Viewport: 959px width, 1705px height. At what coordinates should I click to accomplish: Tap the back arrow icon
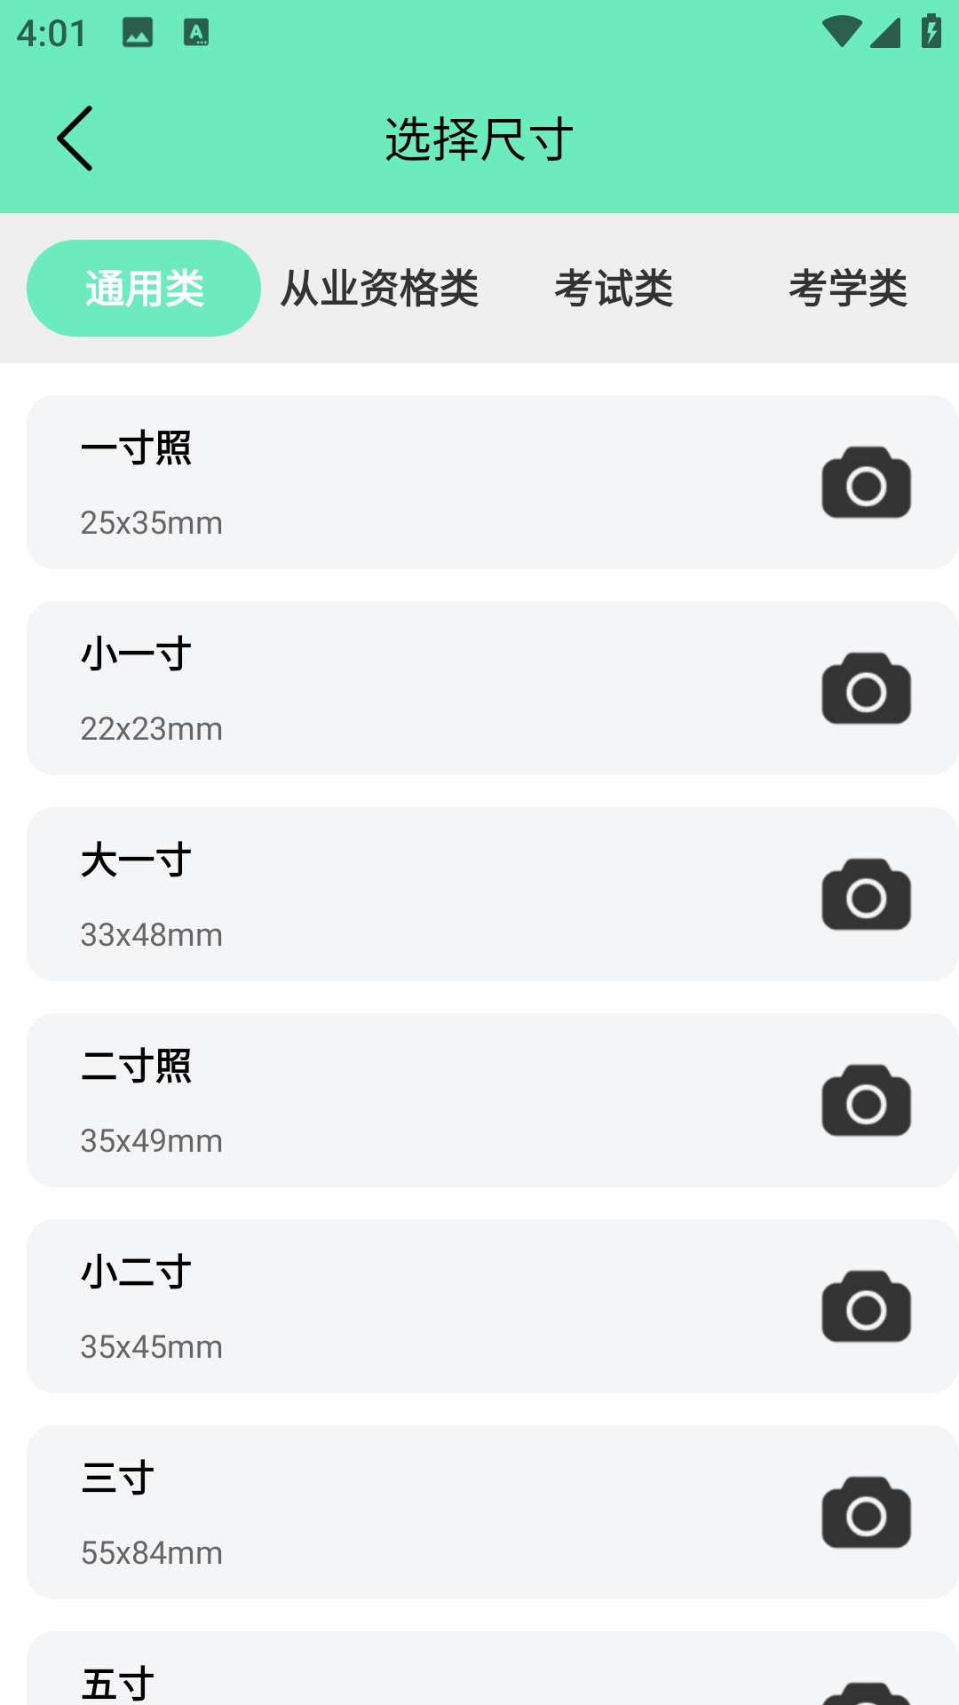[x=75, y=139]
